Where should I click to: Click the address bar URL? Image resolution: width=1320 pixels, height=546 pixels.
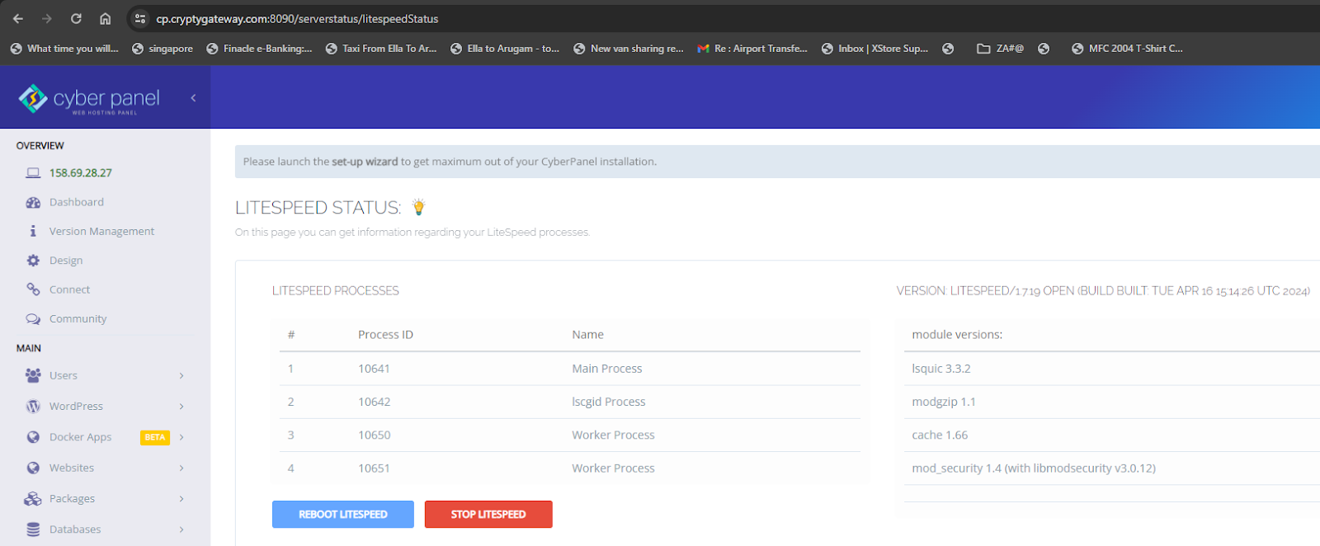[x=297, y=18]
